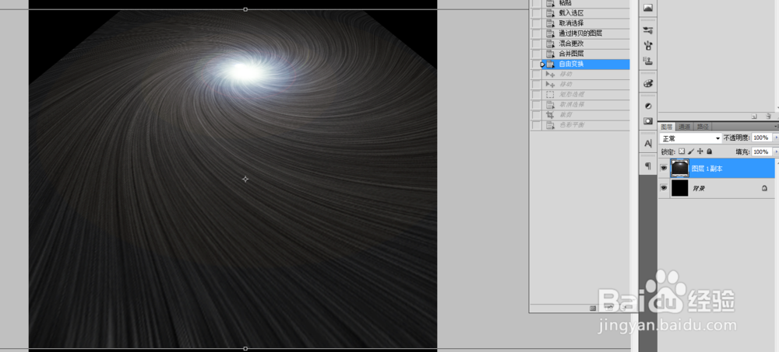The width and height of the screenshot is (779, 352).
Task: Click the history brush source marker beside 自由变换
Action: point(536,64)
